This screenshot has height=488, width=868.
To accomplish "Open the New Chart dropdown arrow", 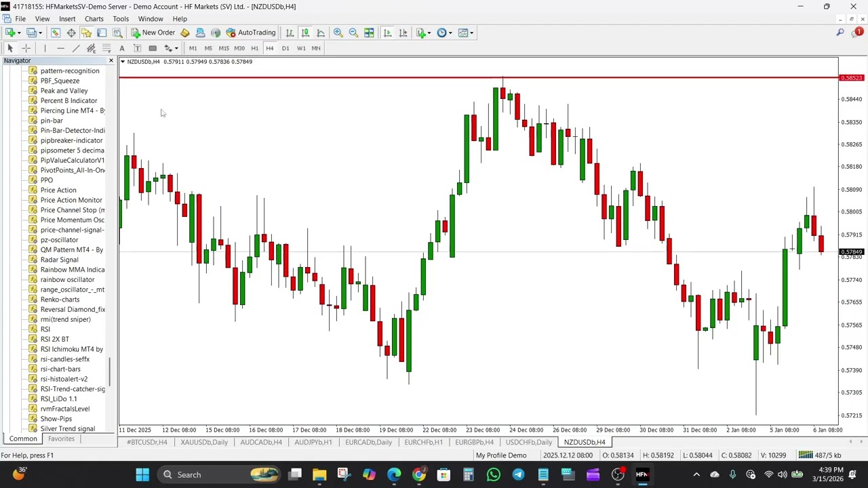I will point(19,33).
